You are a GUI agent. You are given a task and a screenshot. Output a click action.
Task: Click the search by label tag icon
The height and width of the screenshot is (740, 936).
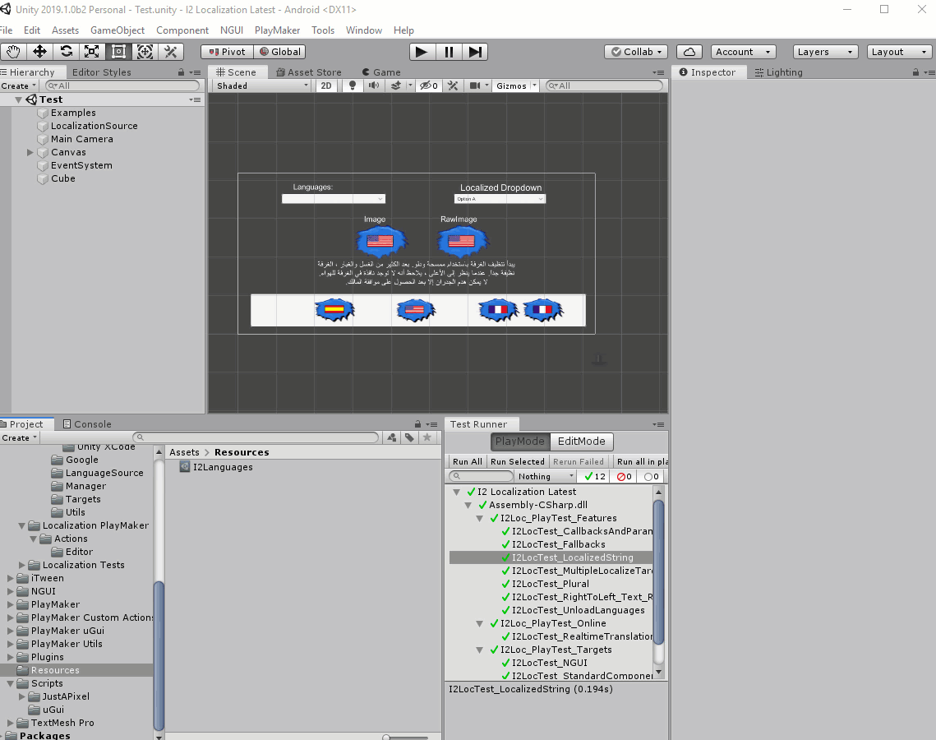point(409,438)
